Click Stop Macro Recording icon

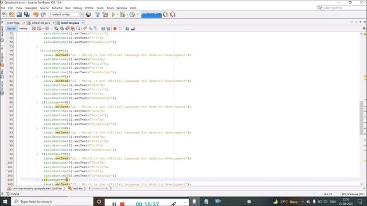(120, 29)
